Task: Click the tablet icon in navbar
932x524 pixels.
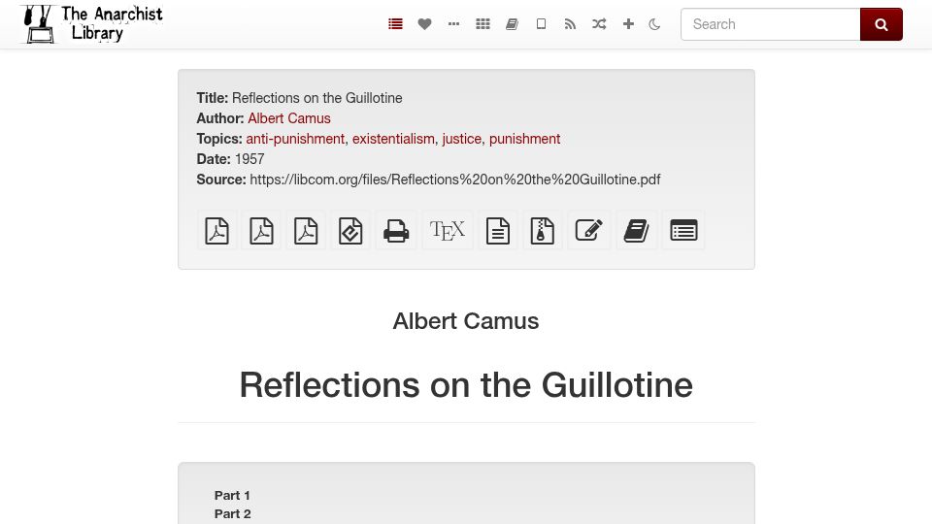Action: [541, 24]
